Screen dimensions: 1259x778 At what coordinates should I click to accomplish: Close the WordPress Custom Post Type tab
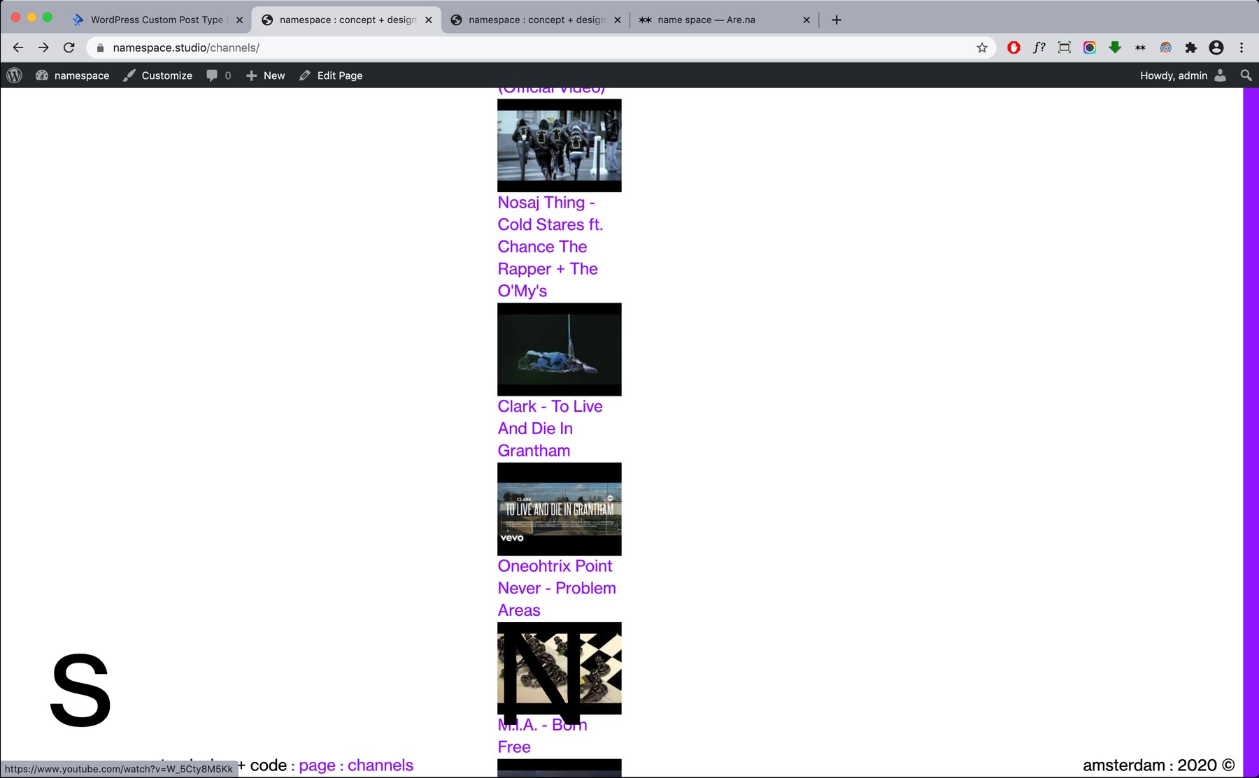coord(239,20)
